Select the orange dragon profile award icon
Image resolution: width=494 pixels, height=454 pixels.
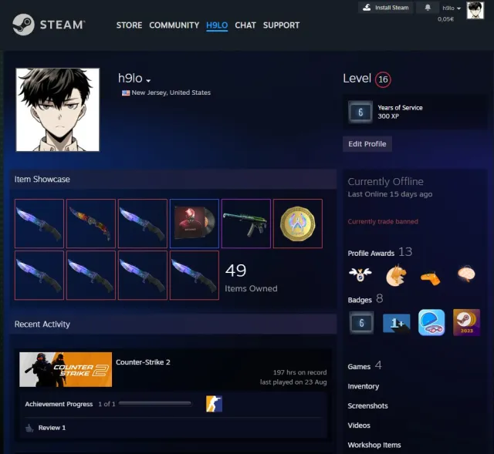[x=396, y=275]
